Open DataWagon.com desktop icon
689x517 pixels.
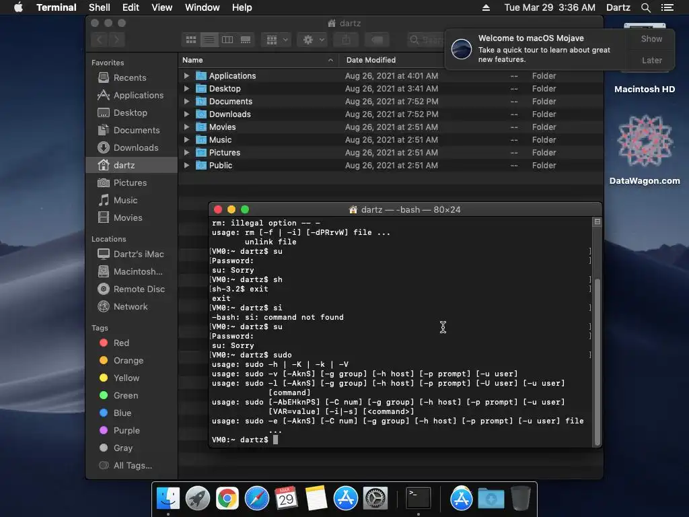pyautogui.click(x=644, y=149)
